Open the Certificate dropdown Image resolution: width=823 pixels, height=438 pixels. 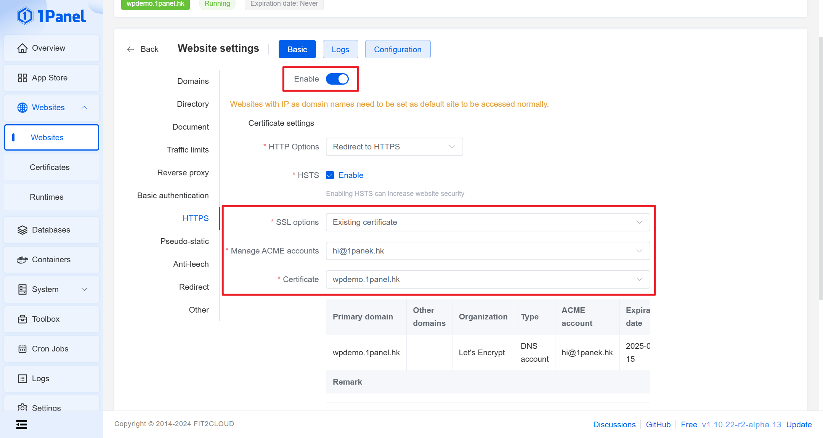(x=488, y=279)
